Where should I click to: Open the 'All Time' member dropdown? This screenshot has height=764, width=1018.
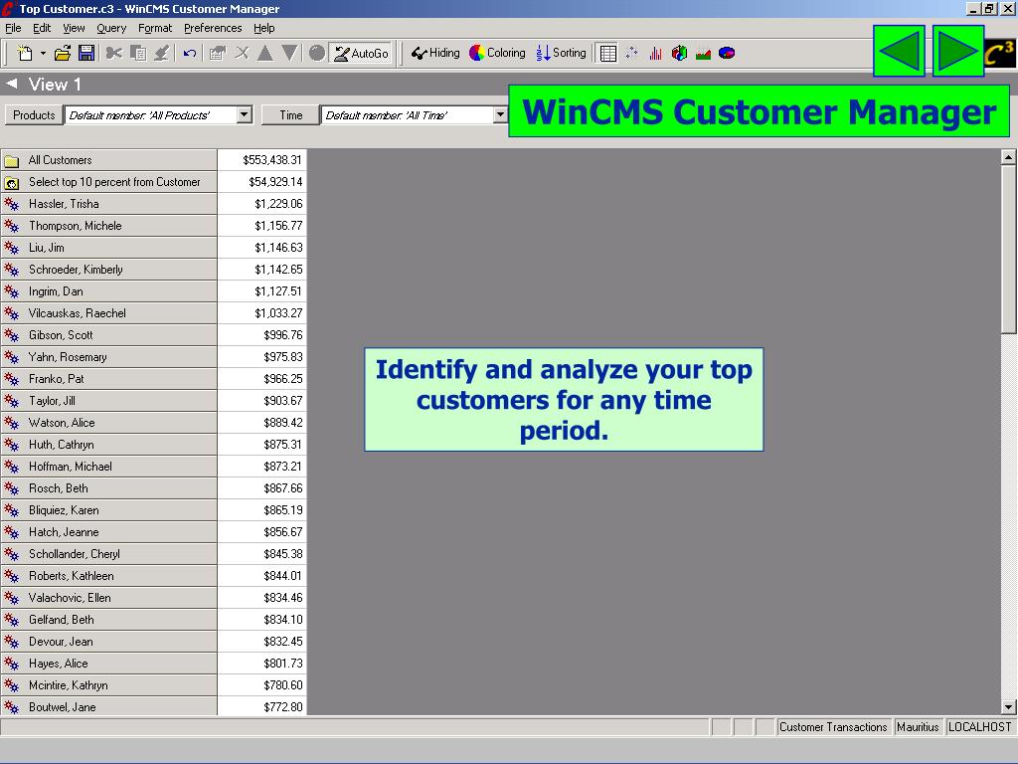coord(500,115)
